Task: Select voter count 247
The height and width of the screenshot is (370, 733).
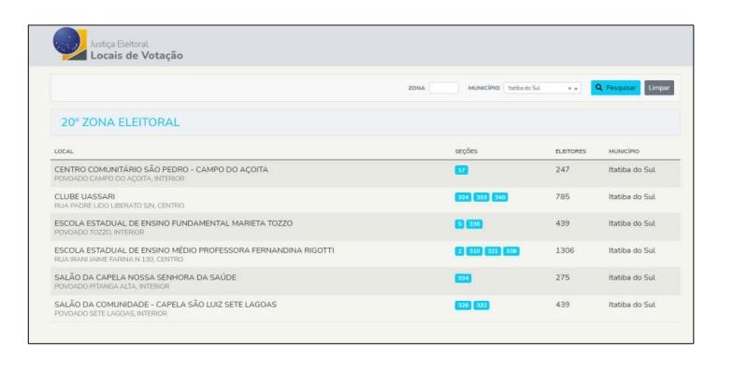Action: (563, 170)
